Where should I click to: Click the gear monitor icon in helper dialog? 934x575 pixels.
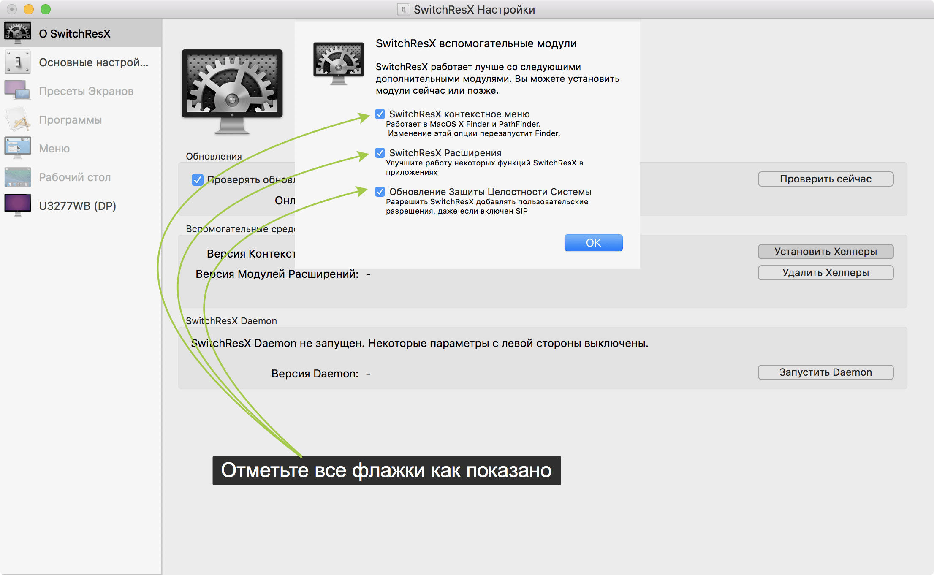pyautogui.click(x=339, y=63)
